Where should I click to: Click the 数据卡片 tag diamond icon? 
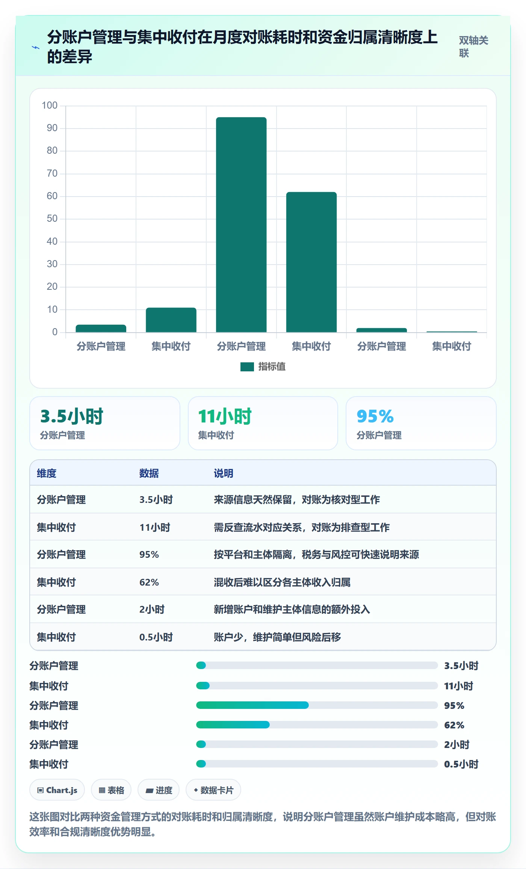196,790
